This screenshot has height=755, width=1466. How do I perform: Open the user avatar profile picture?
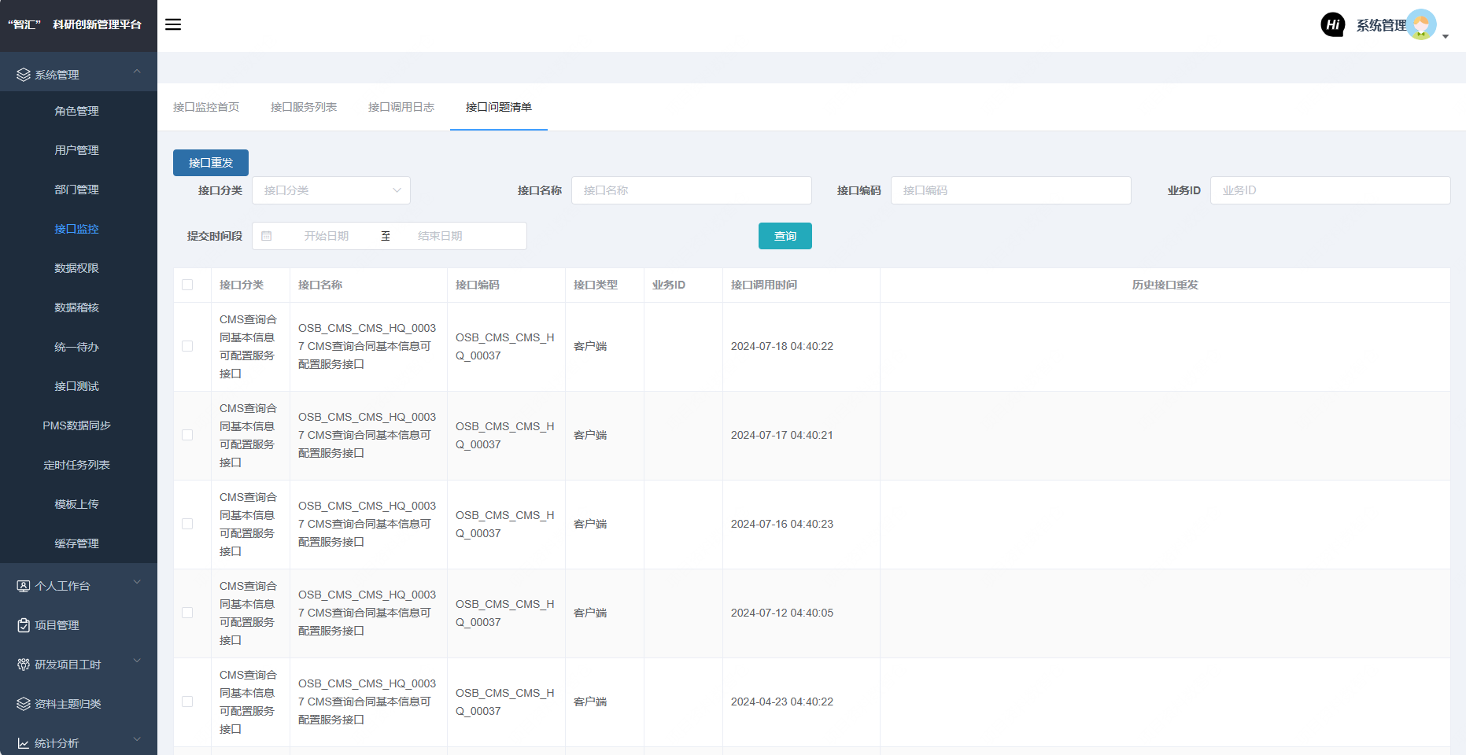coord(1421,24)
